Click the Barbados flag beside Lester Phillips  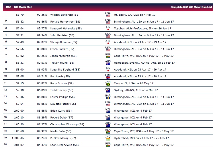click(x=108, y=98)
